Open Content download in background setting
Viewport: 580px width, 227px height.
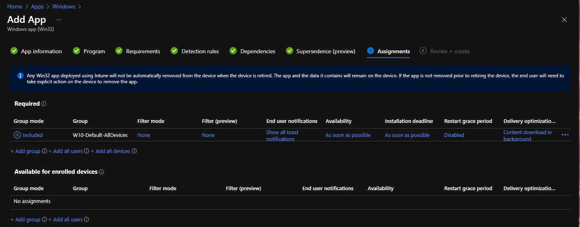coord(528,136)
